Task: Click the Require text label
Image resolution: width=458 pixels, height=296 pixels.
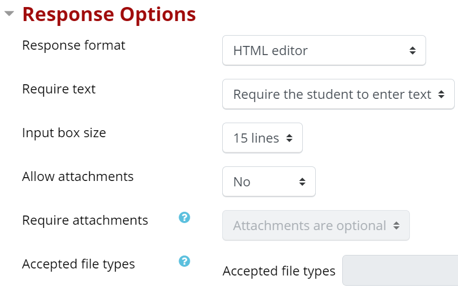Action: coord(59,89)
